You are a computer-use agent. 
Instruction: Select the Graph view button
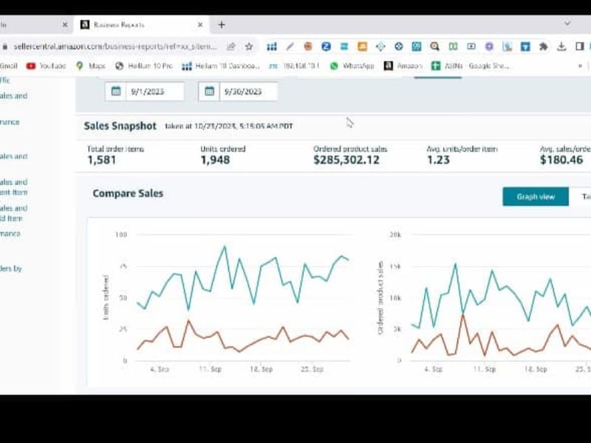[536, 196]
